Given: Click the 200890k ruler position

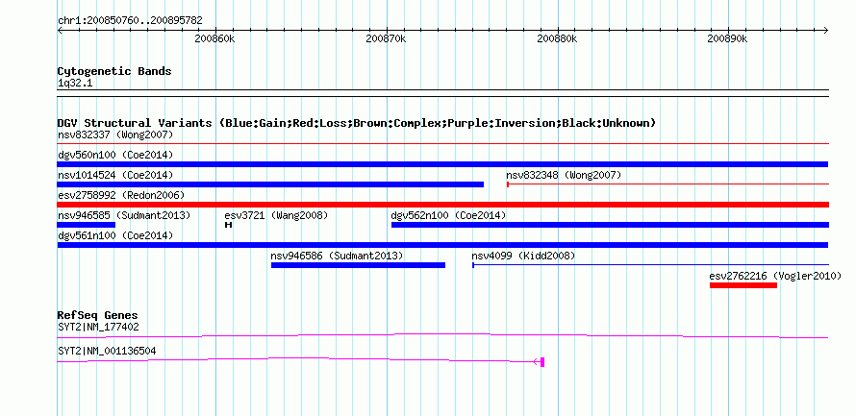Looking at the screenshot, I should coord(727,38).
